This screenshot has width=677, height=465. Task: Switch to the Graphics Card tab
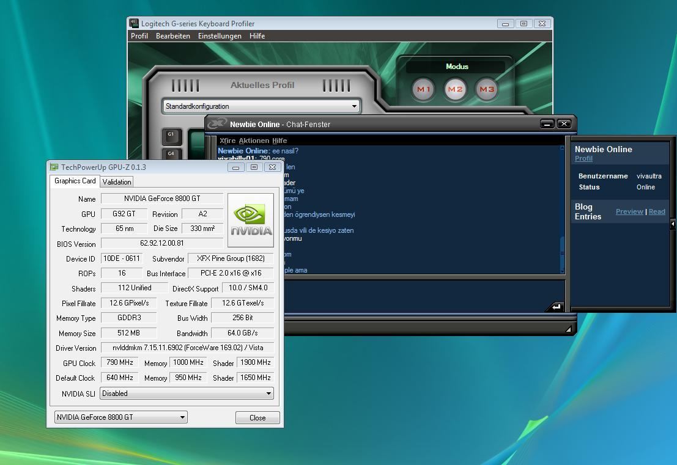75,181
